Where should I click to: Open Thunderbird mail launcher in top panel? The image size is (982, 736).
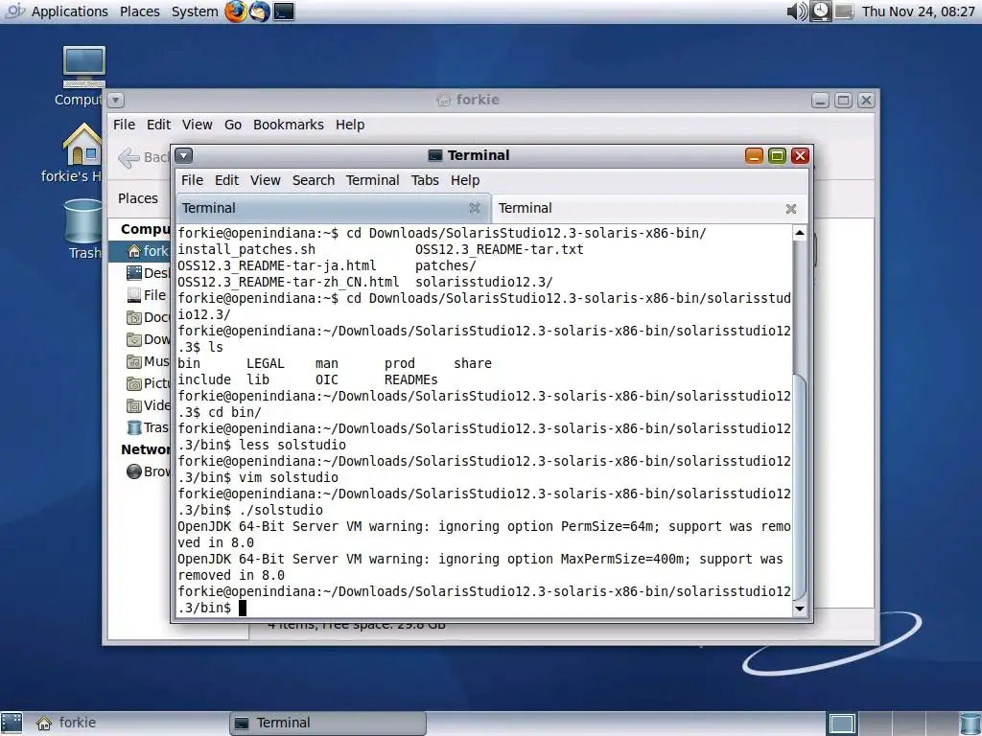pos(259,11)
